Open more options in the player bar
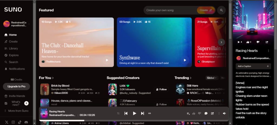This screenshot has height=125, width=277. click(x=219, y=113)
